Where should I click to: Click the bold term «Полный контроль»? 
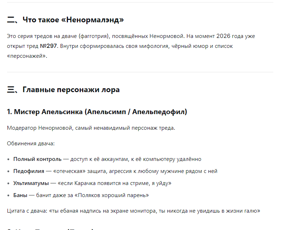[x=38, y=159]
